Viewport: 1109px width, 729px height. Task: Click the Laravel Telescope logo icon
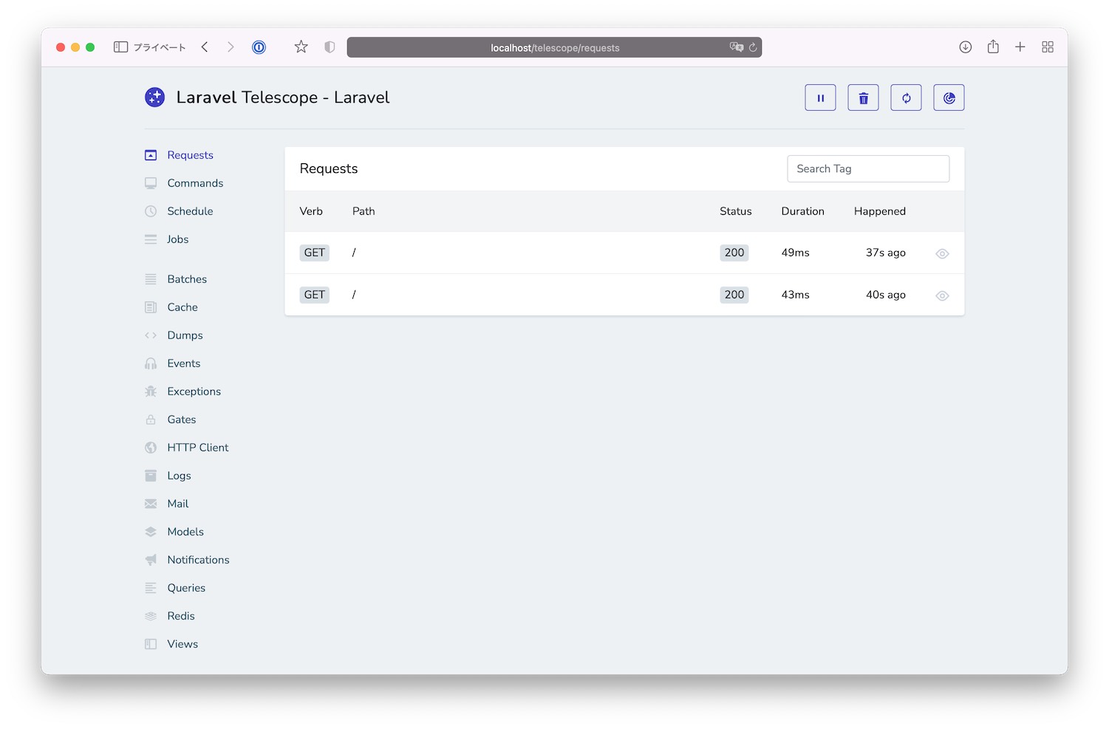point(154,97)
